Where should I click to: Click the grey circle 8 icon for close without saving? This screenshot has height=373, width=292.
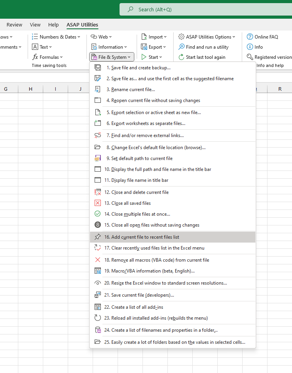coord(97,225)
